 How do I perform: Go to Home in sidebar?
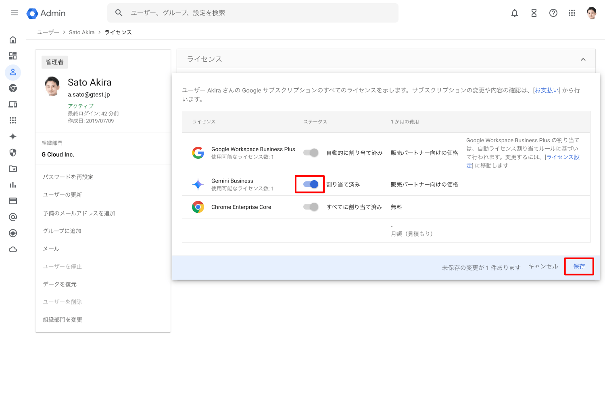(x=13, y=40)
